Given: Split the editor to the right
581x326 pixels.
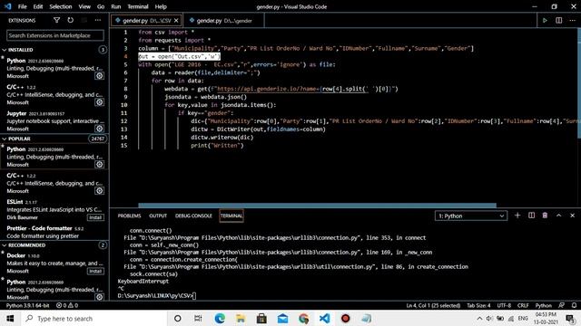Looking at the screenshot, I should [x=559, y=20].
